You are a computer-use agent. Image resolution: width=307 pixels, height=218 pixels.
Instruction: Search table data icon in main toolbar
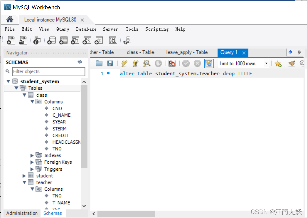(113, 40)
